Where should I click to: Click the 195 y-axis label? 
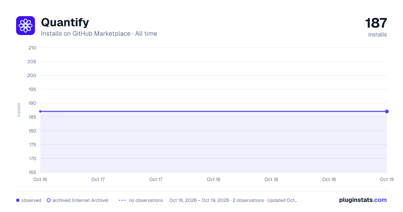pyautogui.click(x=32, y=90)
